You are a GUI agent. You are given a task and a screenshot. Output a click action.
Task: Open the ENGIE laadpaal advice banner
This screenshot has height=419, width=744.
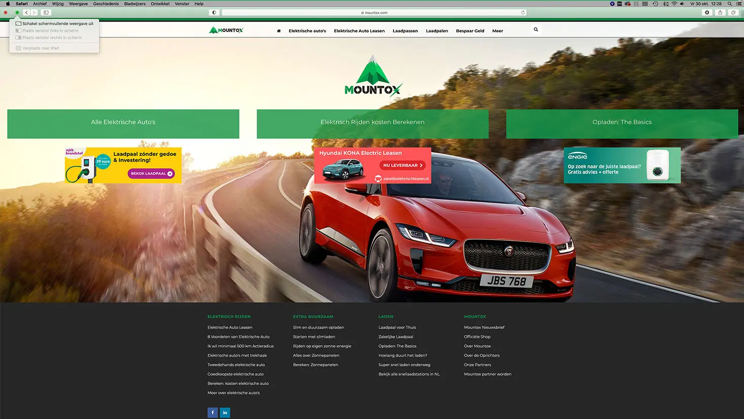(622, 165)
